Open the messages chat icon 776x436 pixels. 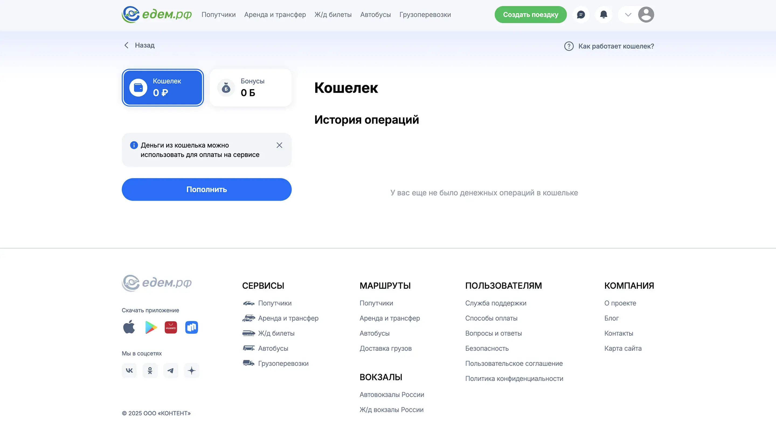[x=581, y=15]
